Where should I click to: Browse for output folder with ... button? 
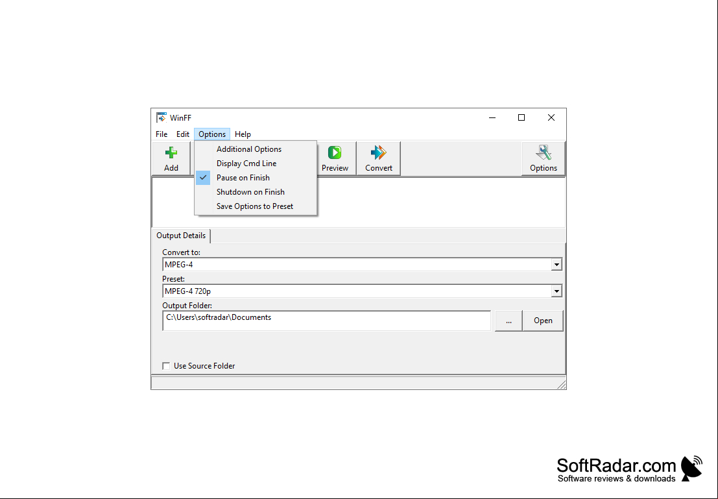pos(509,321)
